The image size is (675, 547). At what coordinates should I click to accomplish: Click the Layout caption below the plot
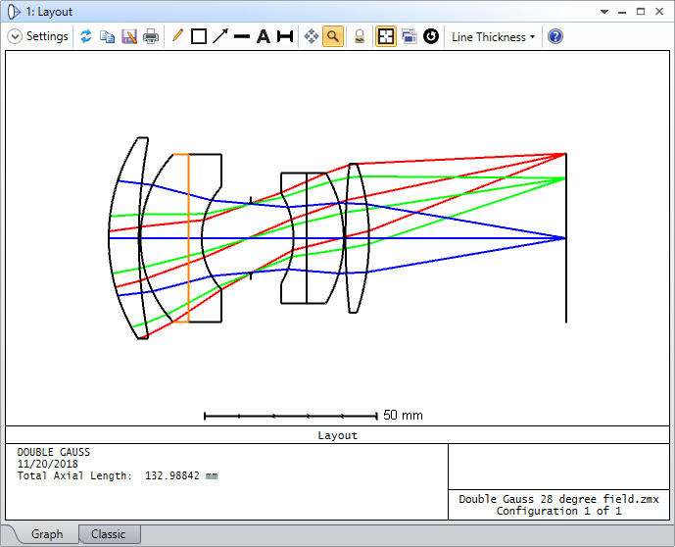pos(337,435)
